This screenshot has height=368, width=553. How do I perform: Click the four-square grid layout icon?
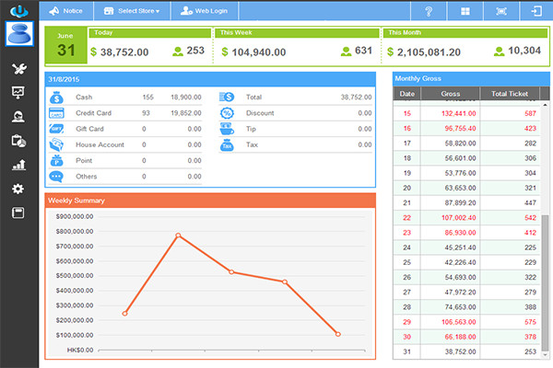(465, 12)
